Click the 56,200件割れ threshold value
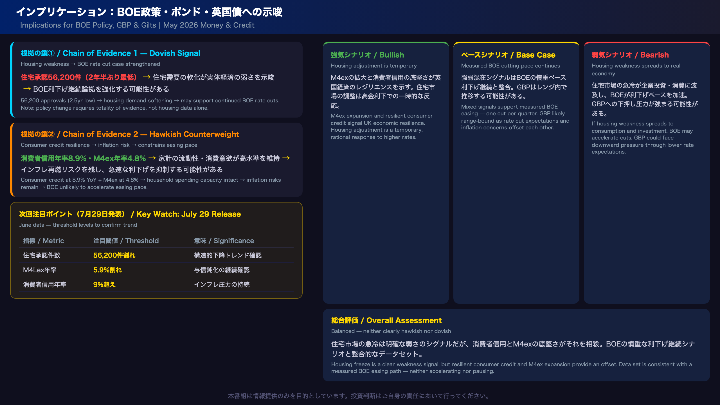The height and width of the screenshot is (405, 720). [x=114, y=255]
